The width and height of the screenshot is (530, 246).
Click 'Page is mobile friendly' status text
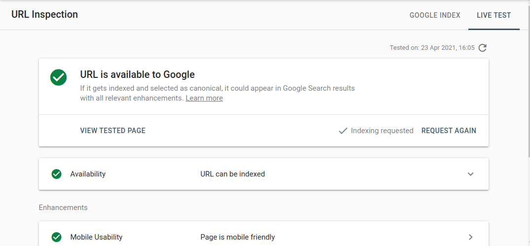point(238,237)
